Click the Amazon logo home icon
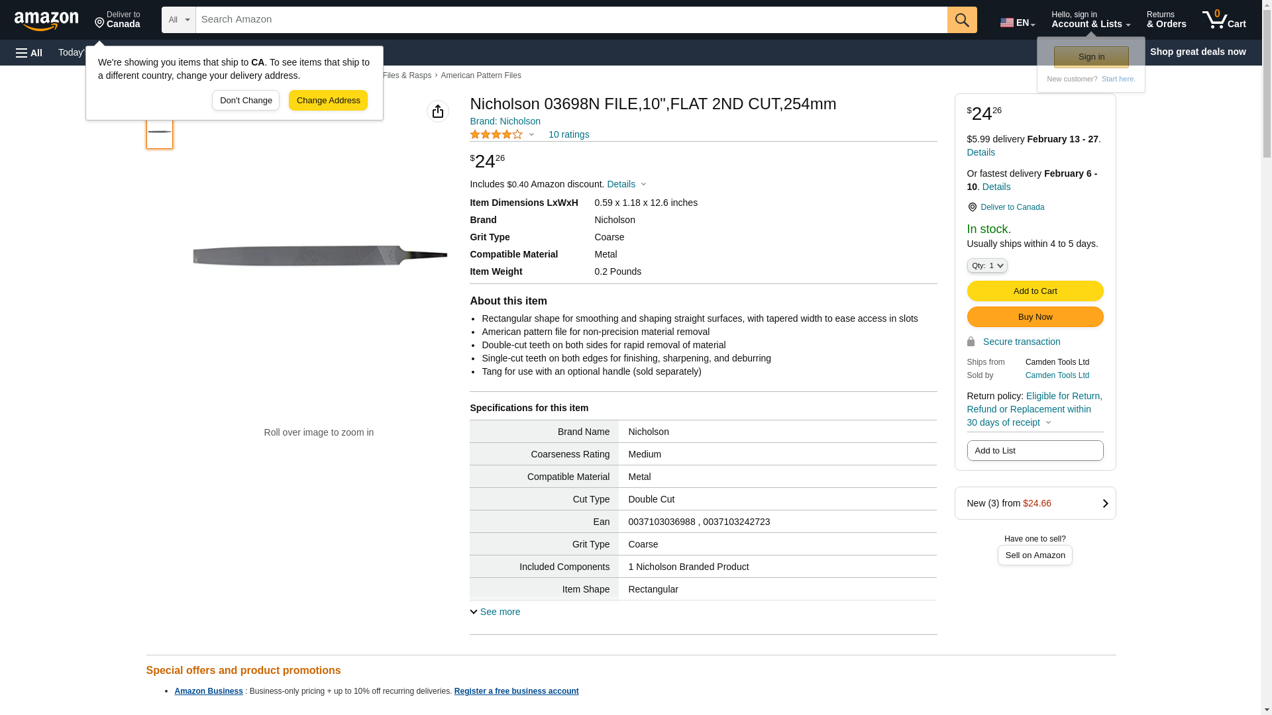Image resolution: width=1272 pixels, height=715 pixels. coord(46,21)
